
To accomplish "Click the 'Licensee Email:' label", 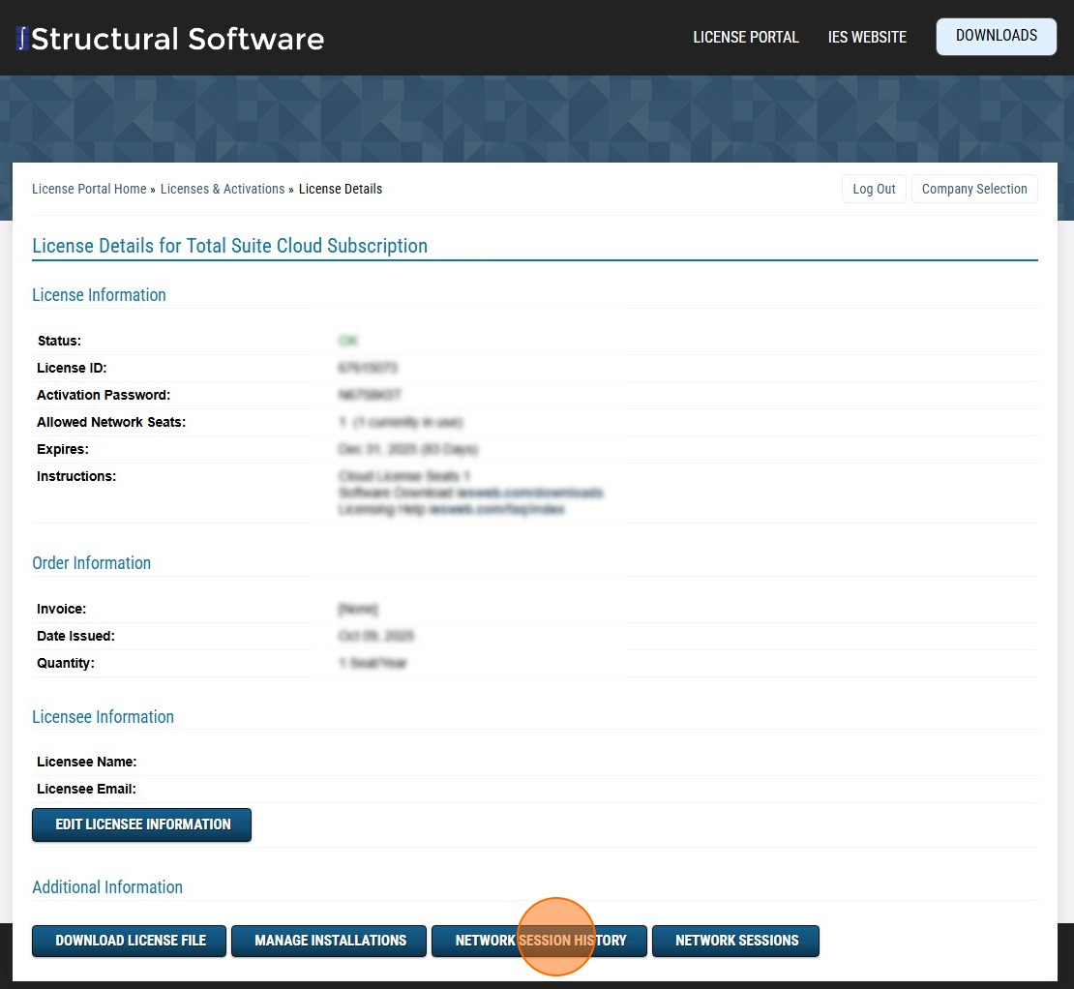I will pos(86,789).
